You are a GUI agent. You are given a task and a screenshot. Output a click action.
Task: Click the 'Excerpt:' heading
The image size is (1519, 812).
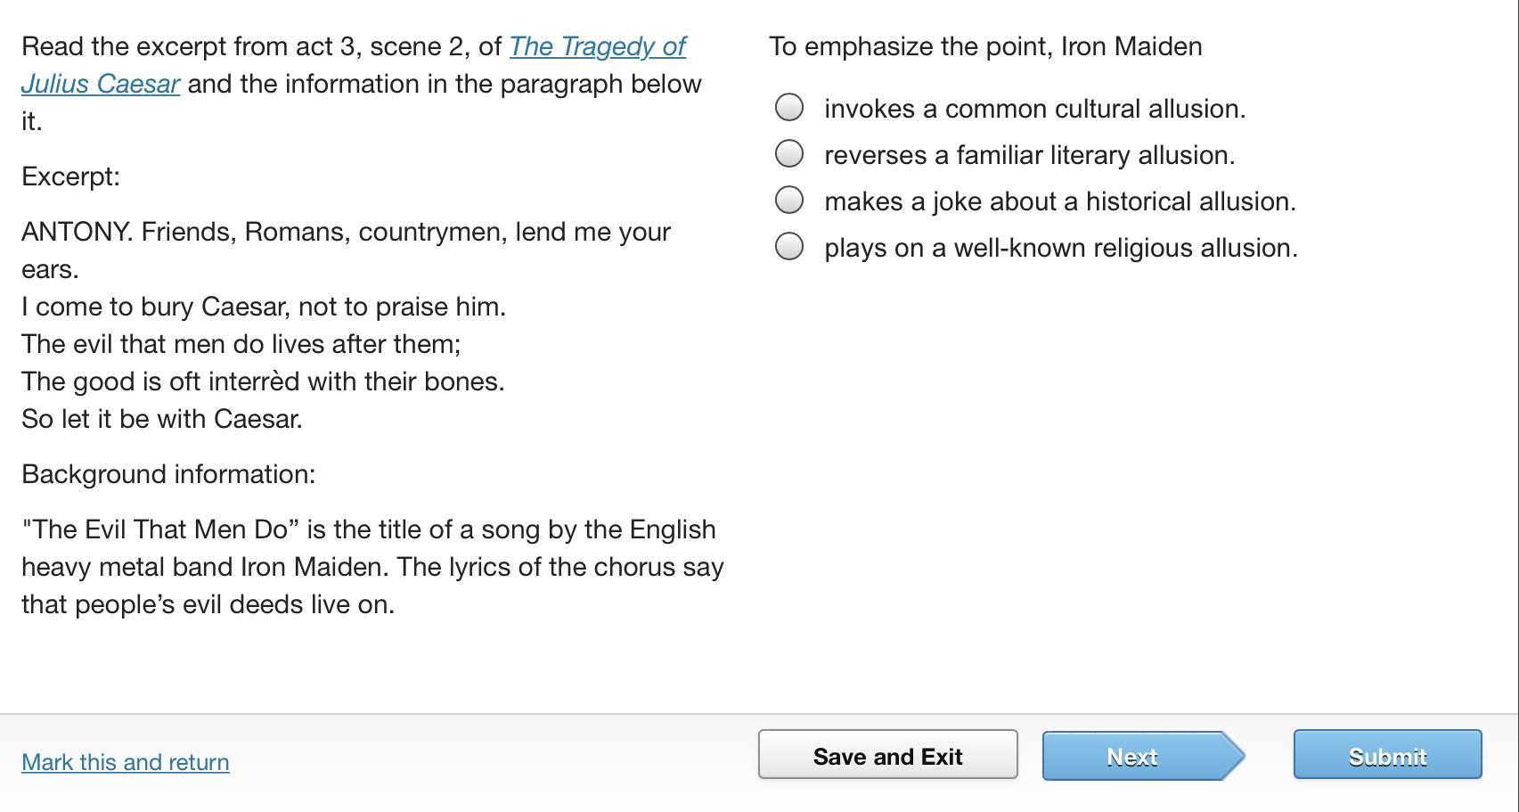click(x=71, y=176)
